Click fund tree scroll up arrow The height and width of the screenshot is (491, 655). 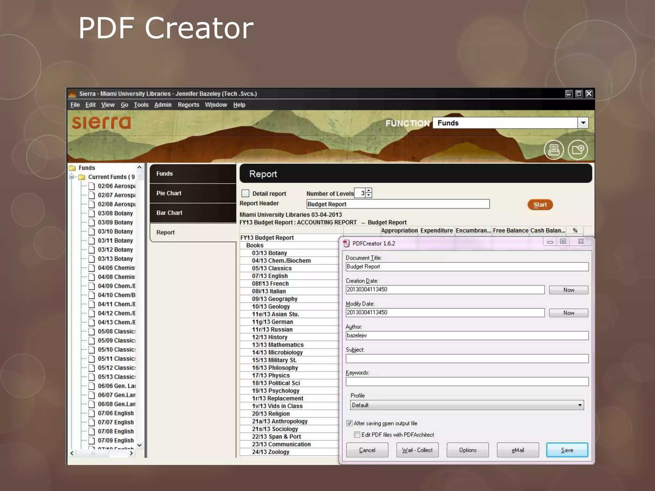click(139, 167)
